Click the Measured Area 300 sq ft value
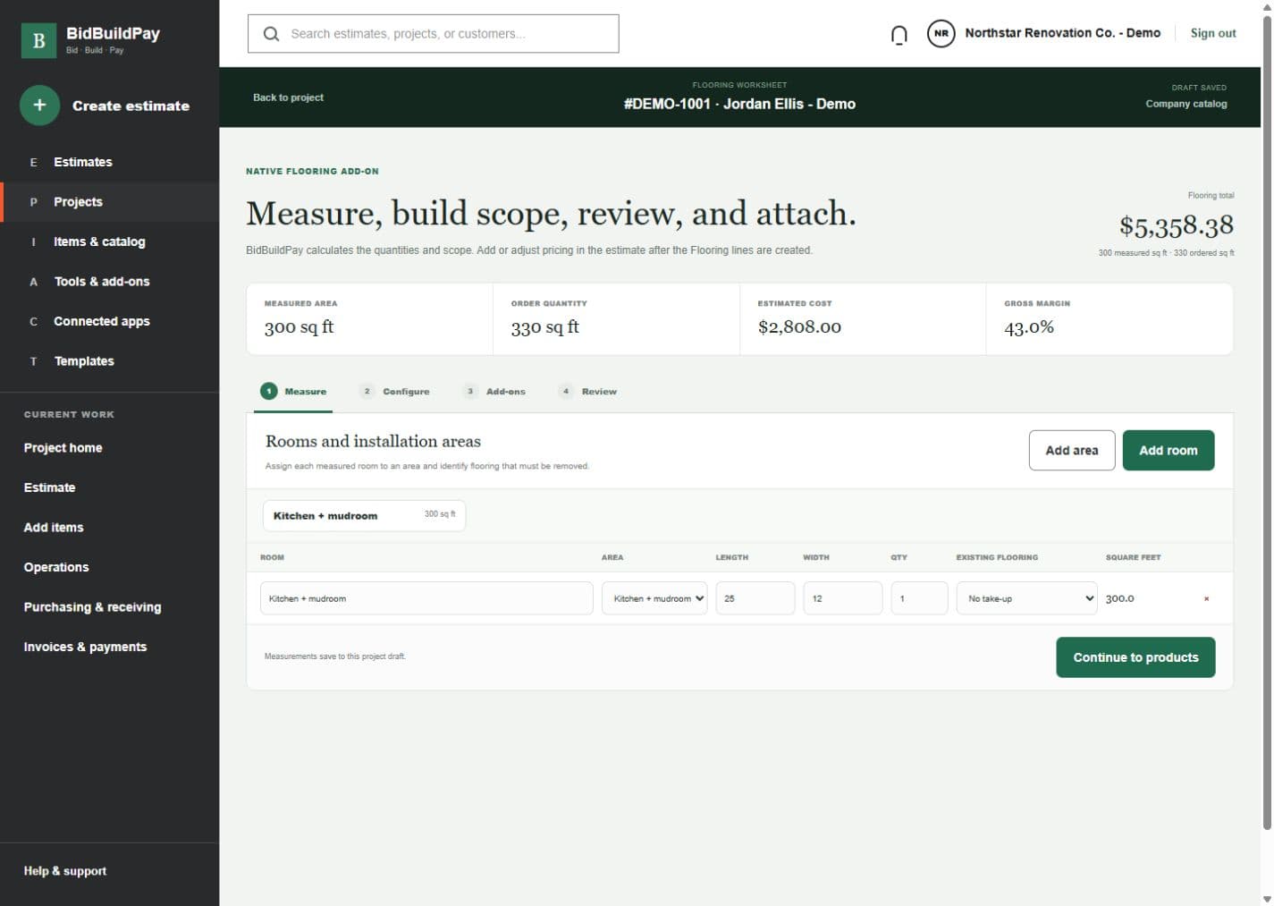 (x=299, y=327)
